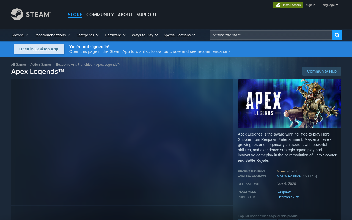The image size is (352, 220).
Task: Click the 'Nov 4, 2020' release date text
Action: [286, 184]
